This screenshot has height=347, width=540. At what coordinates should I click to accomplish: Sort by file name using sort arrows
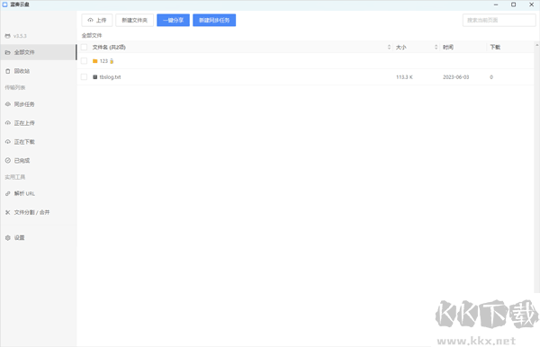(x=389, y=47)
